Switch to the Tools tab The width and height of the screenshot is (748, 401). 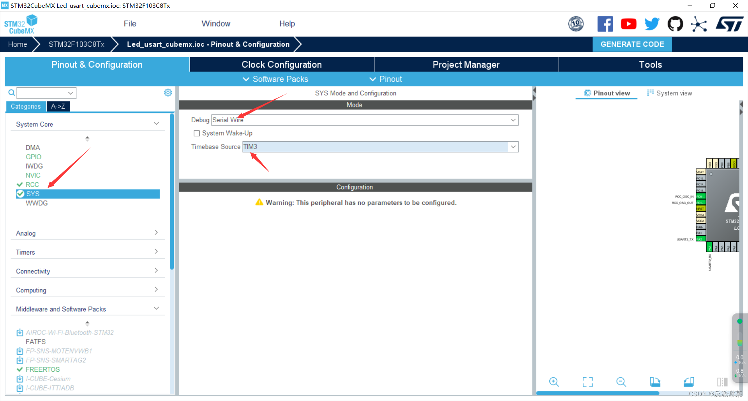(651, 65)
